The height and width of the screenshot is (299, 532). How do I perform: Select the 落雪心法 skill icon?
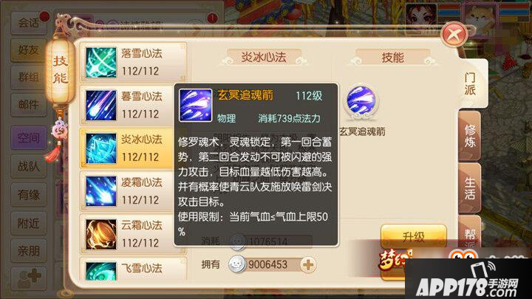[100, 62]
